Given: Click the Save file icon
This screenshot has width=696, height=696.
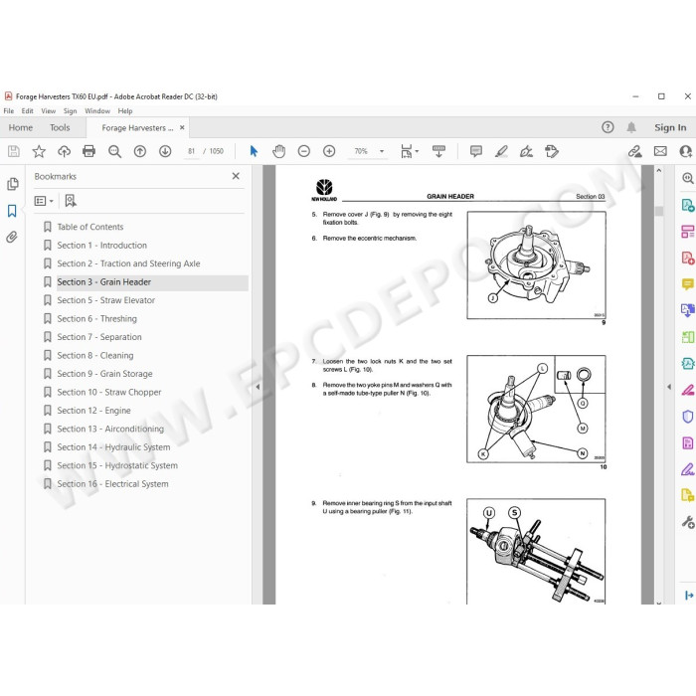Looking at the screenshot, I should [x=14, y=151].
